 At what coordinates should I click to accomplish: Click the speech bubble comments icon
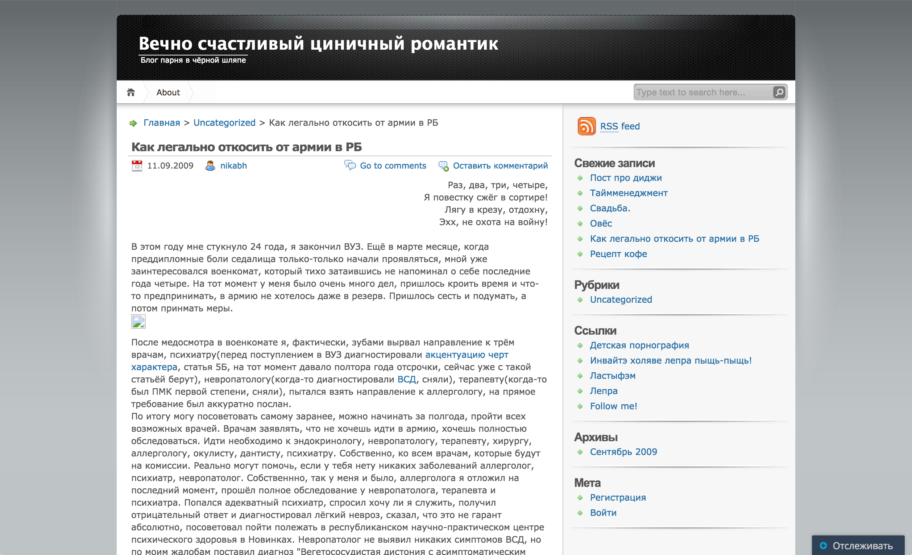click(350, 165)
